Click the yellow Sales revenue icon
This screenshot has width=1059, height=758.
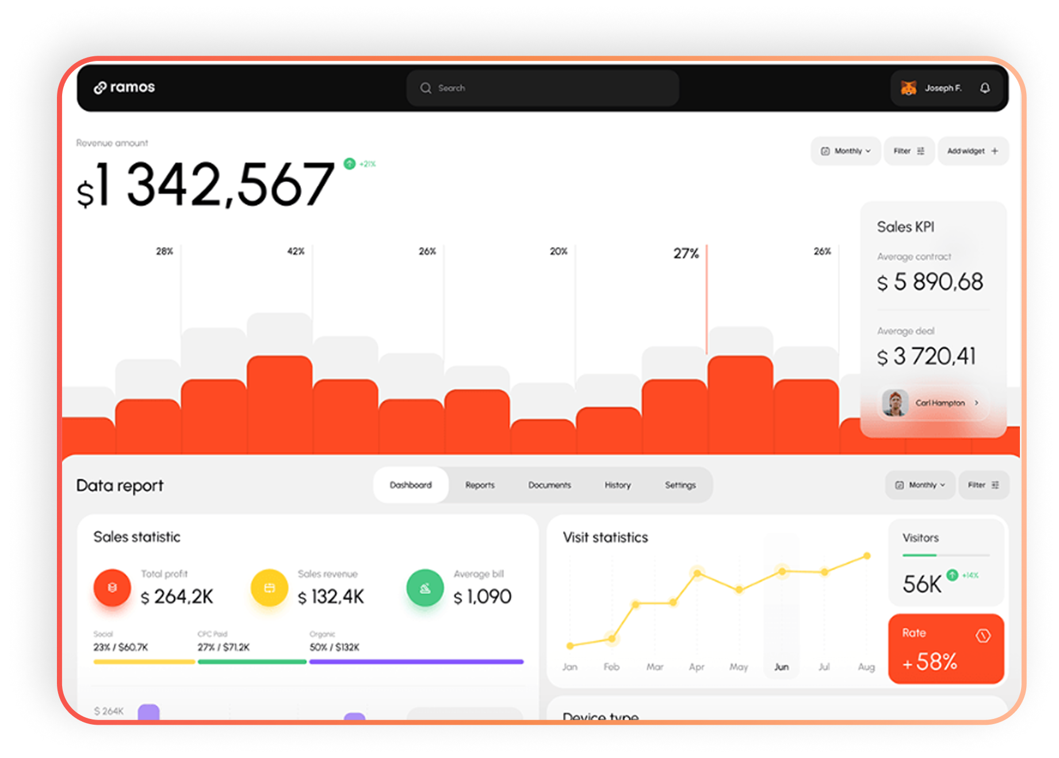click(x=269, y=587)
